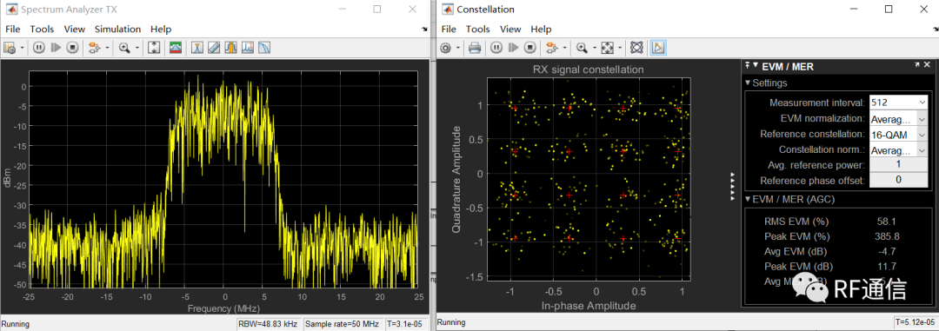Open Tools menu in Constellation window
Screen dimensions: 939x331
point(478,29)
